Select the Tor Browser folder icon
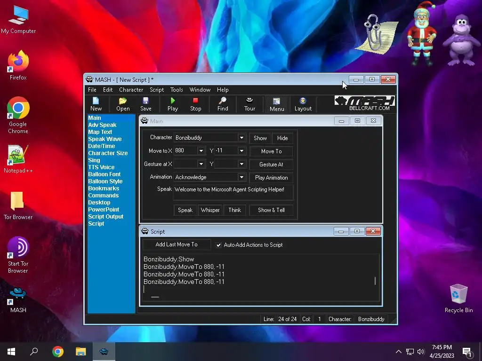Screen dimensions: 482x361 [18, 205]
